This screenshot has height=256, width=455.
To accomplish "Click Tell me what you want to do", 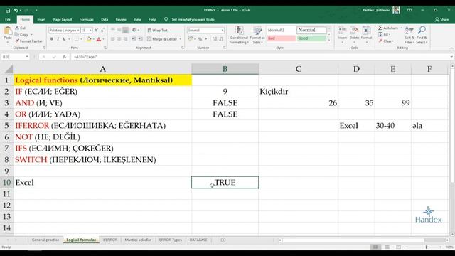I will (x=193, y=19).
